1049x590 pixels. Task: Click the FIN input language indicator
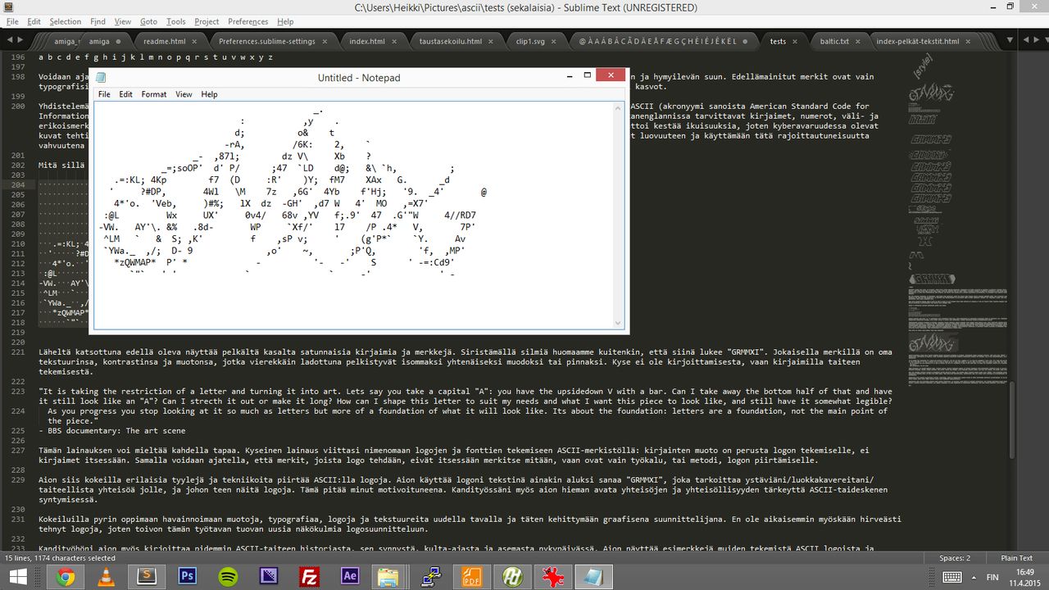(x=992, y=577)
